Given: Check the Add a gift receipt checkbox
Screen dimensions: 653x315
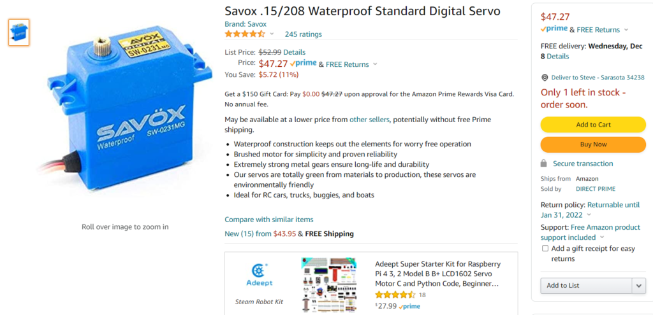Looking at the screenshot, I should pyautogui.click(x=545, y=249).
